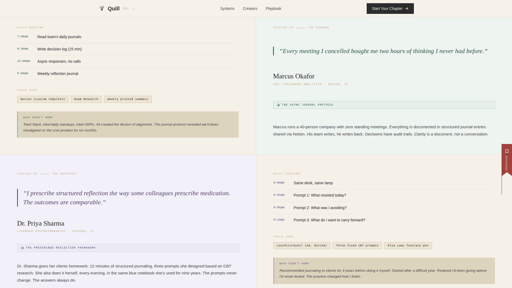Select the Roam Research tag
This screenshot has height=288, width=512.
pyautogui.click(x=86, y=99)
